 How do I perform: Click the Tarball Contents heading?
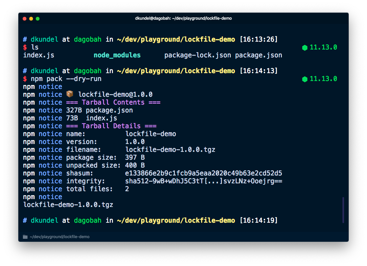(x=113, y=103)
